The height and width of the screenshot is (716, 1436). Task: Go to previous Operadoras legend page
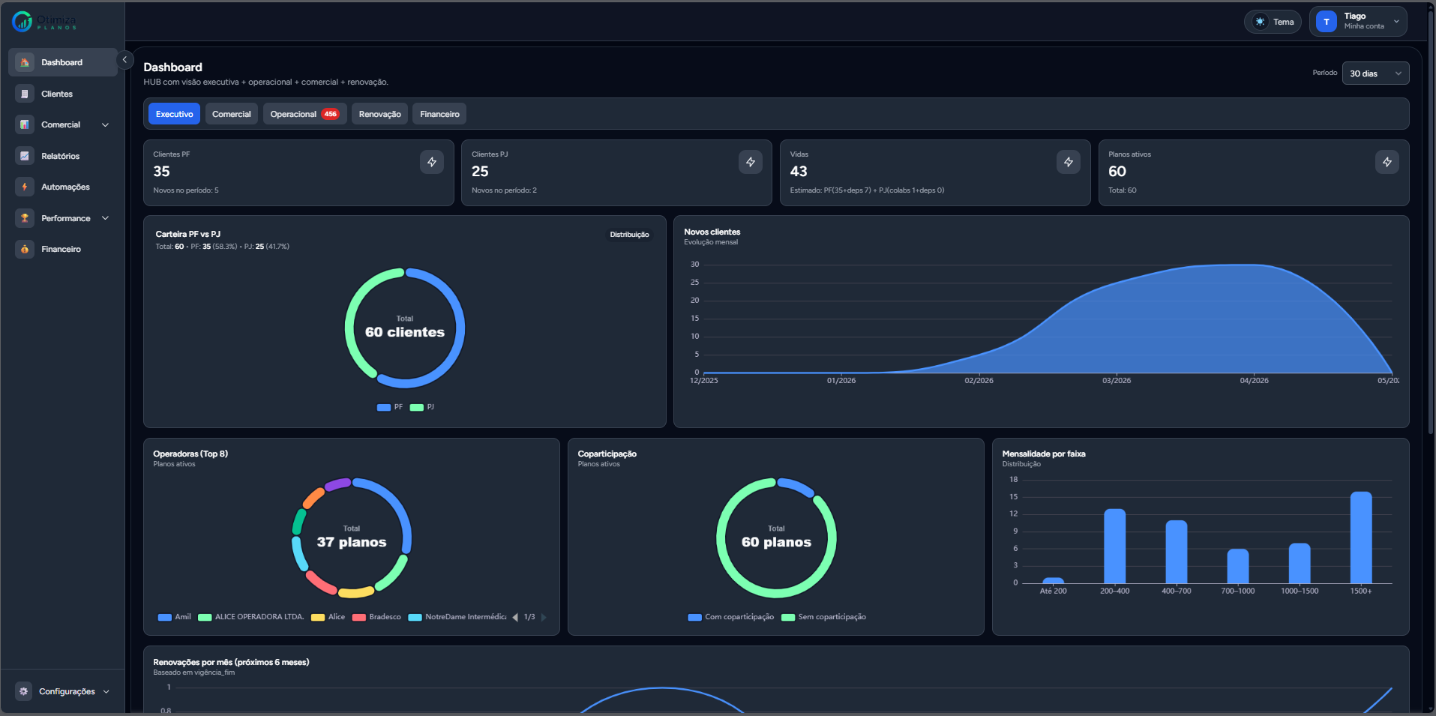click(515, 617)
